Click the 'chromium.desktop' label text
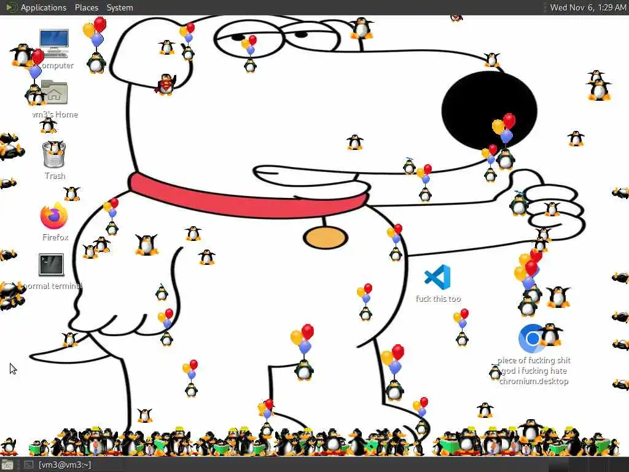This screenshot has height=472, width=629. coord(534,381)
